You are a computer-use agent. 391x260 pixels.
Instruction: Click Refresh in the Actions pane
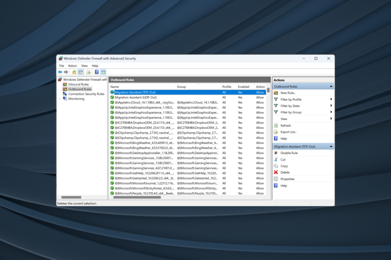pyautogui.click(x=286, y=126)
